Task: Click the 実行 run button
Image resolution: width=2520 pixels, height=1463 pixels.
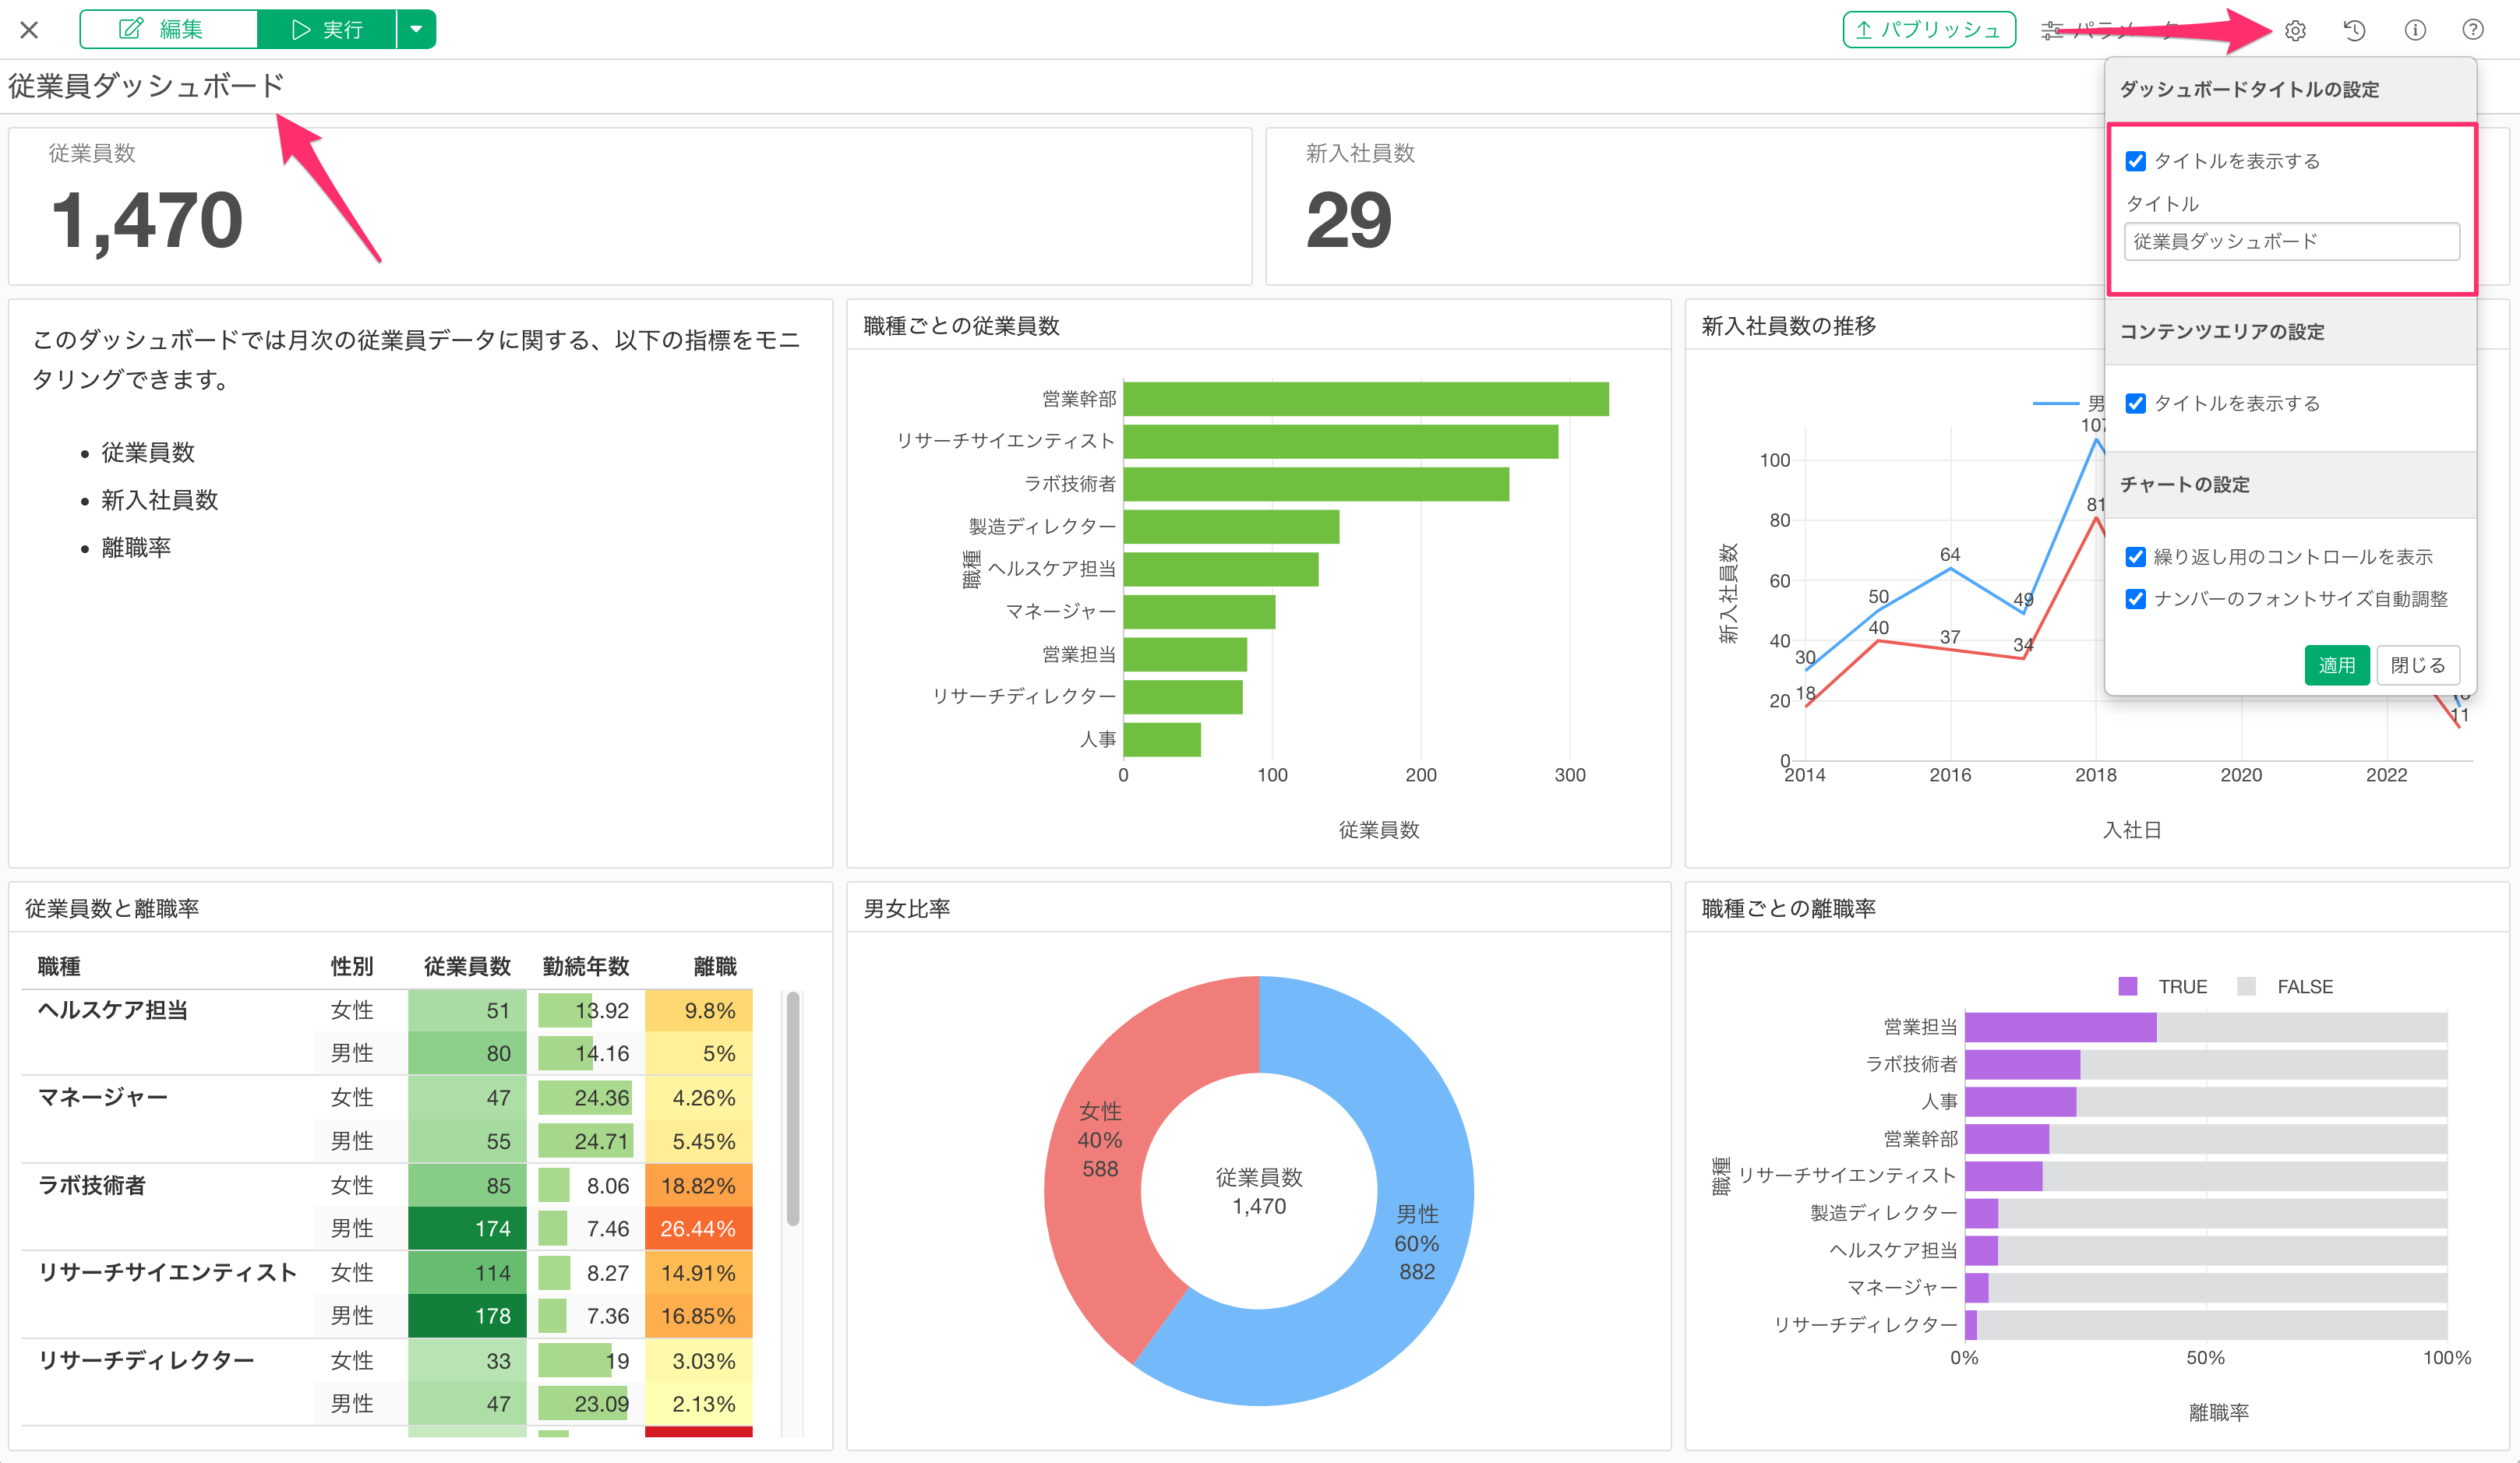Action: tap(327, 29)
